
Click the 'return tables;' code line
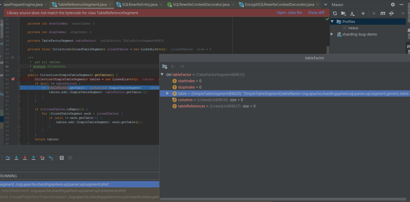[x=47, y=139]
